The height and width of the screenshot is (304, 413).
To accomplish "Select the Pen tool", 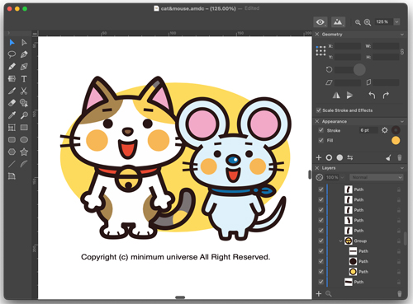I will [24, 54].
